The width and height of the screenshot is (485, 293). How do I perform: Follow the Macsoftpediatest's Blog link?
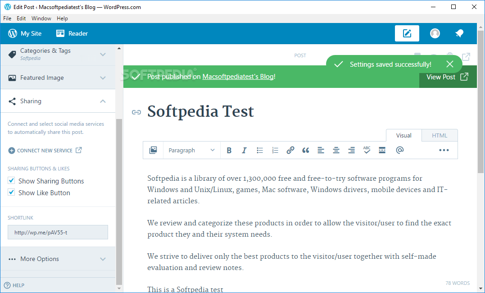pyautogui.click(x=238, y=77)
